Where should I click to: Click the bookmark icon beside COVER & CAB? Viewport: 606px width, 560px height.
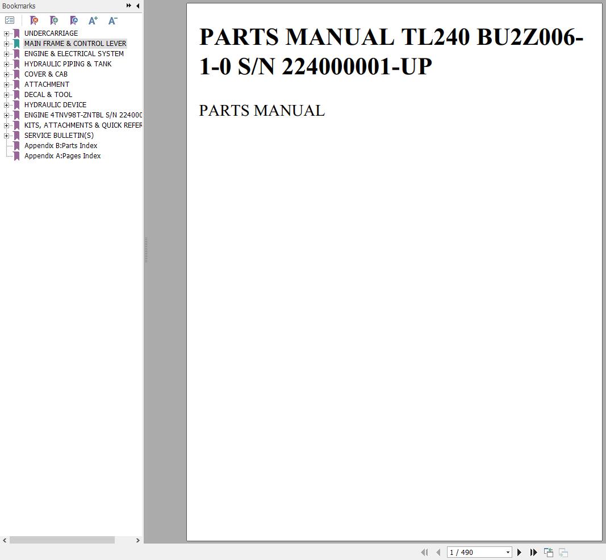click(x=16, y=74)
